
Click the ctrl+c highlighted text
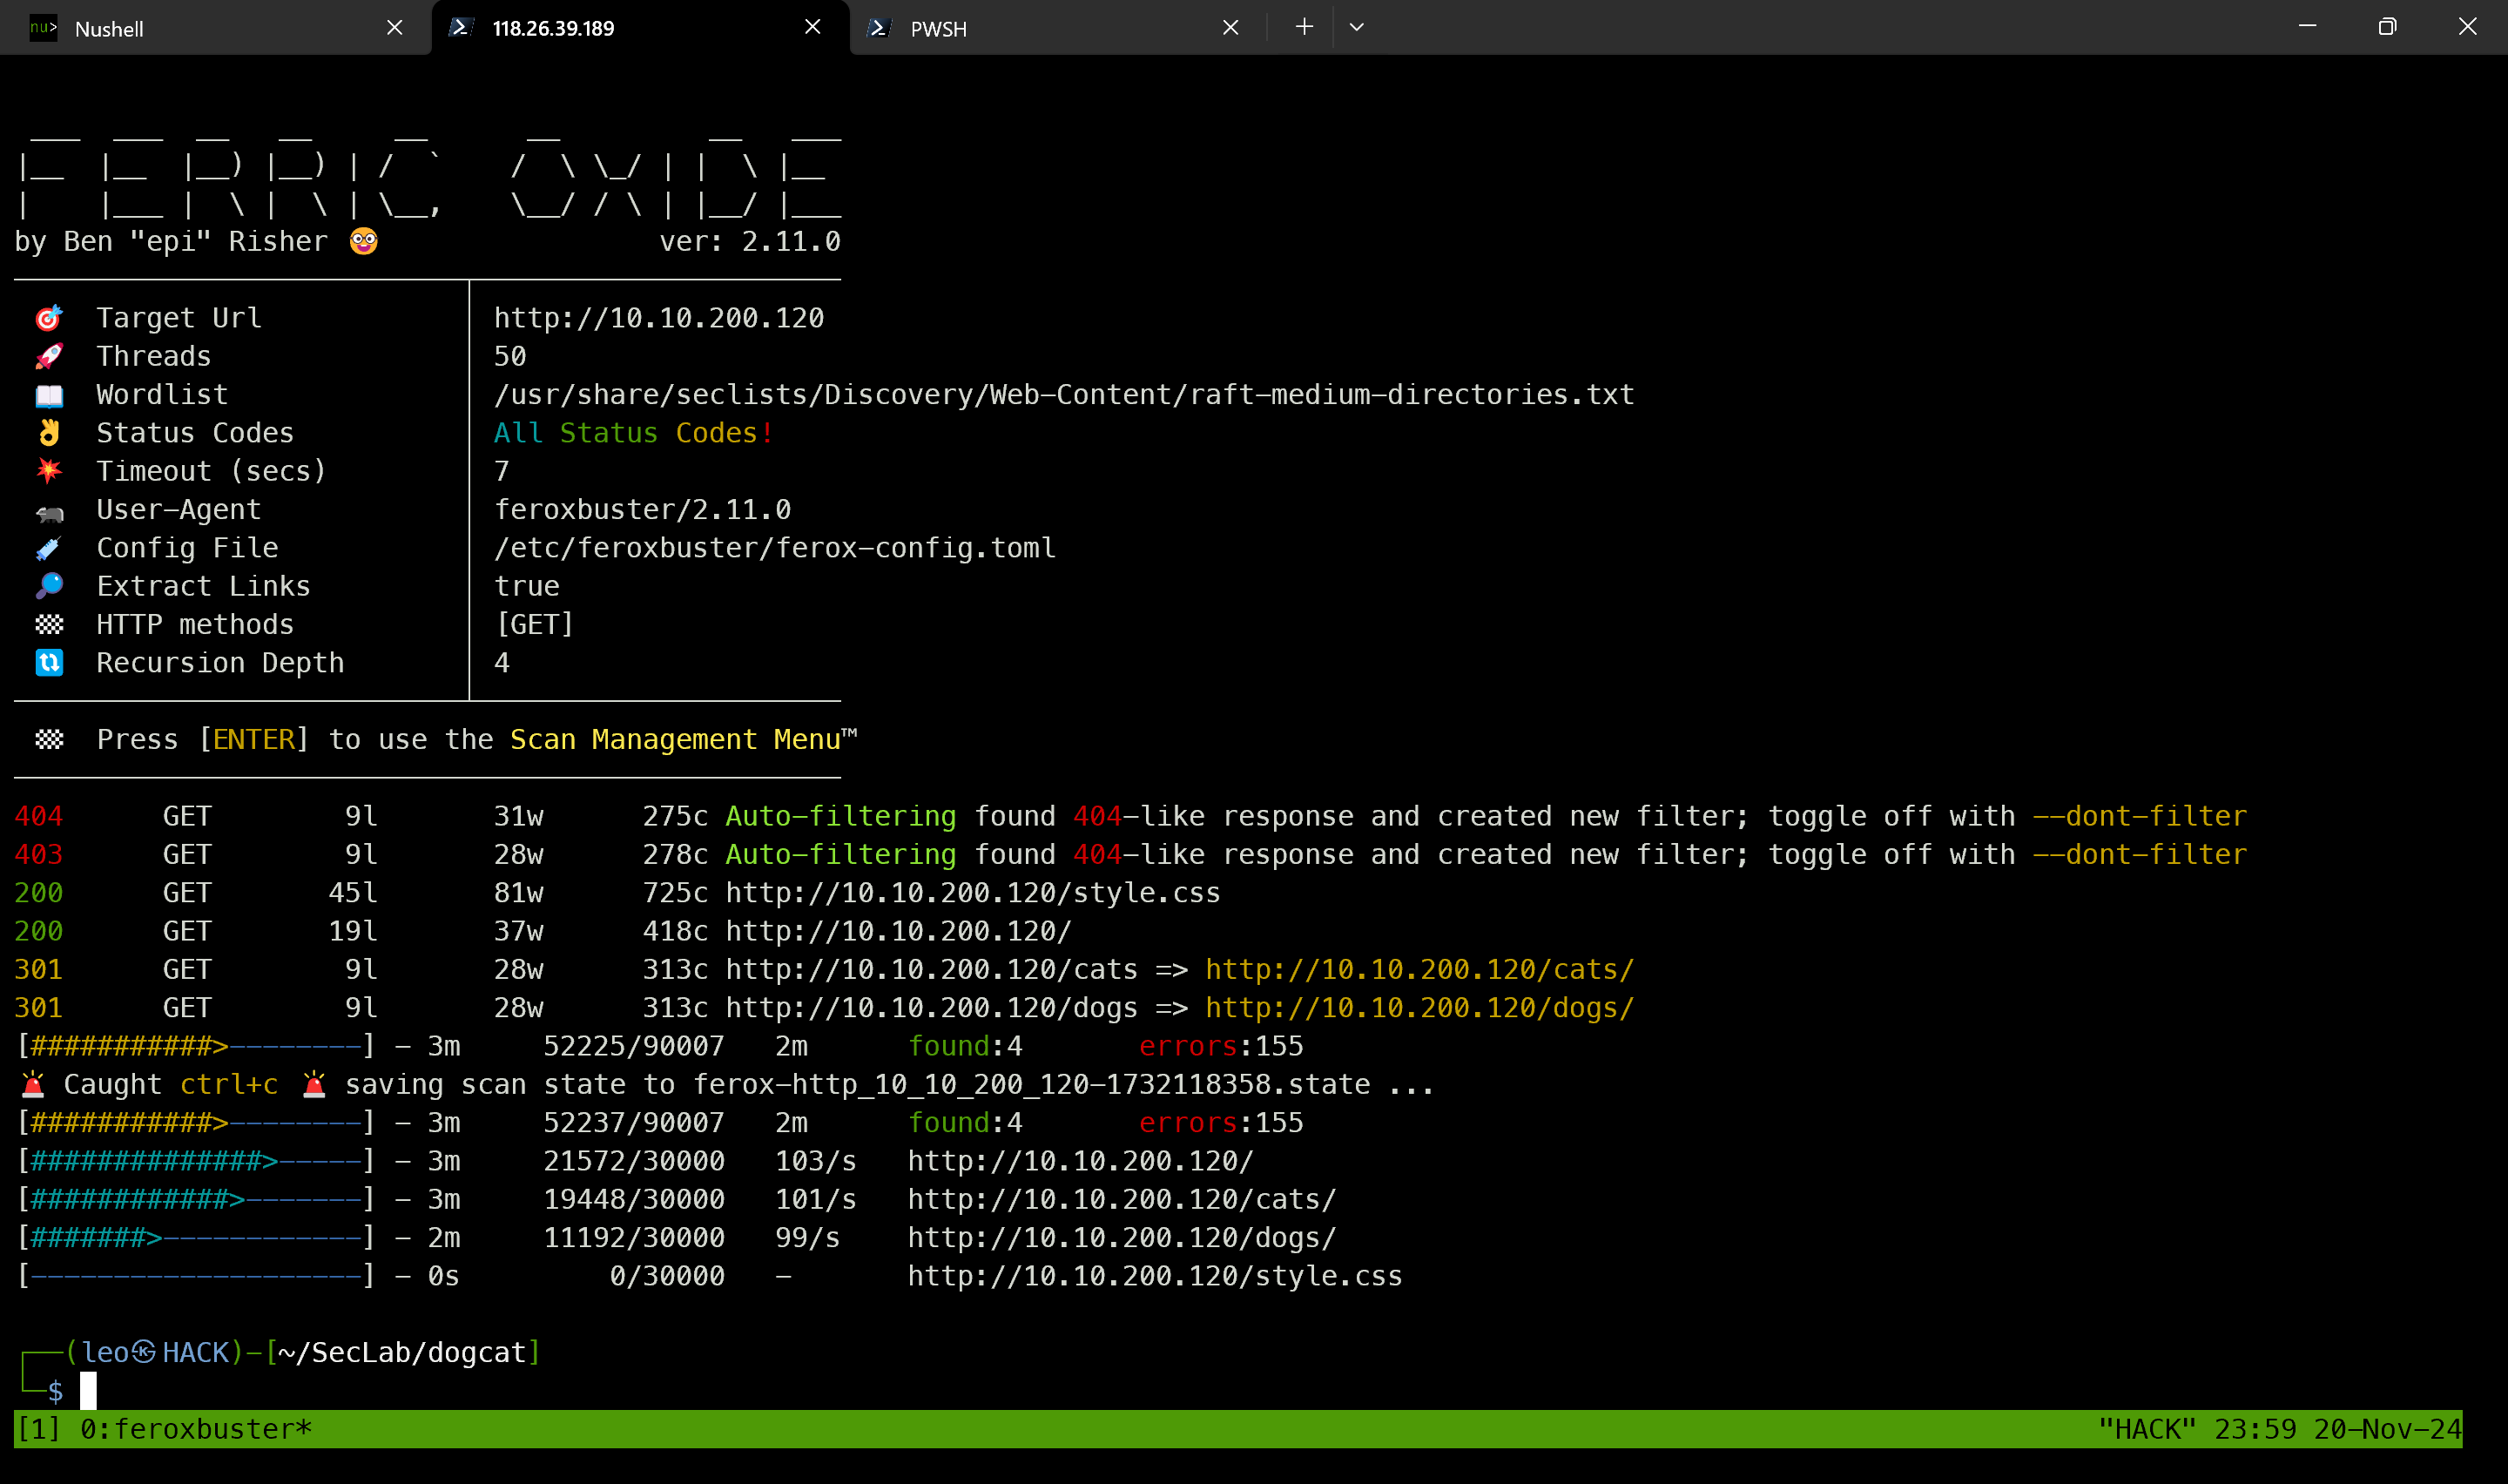[229, 1084]
